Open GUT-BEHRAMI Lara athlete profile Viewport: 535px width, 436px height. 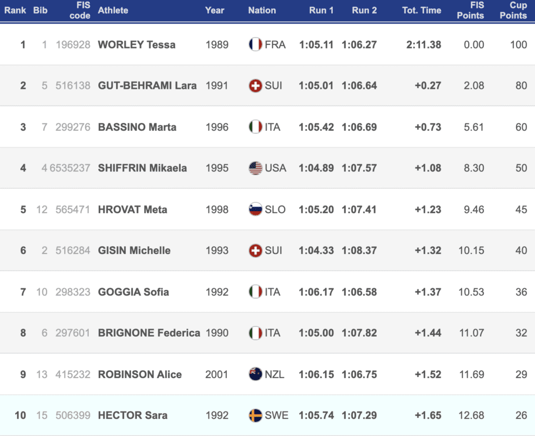click(x=147, y=86)
